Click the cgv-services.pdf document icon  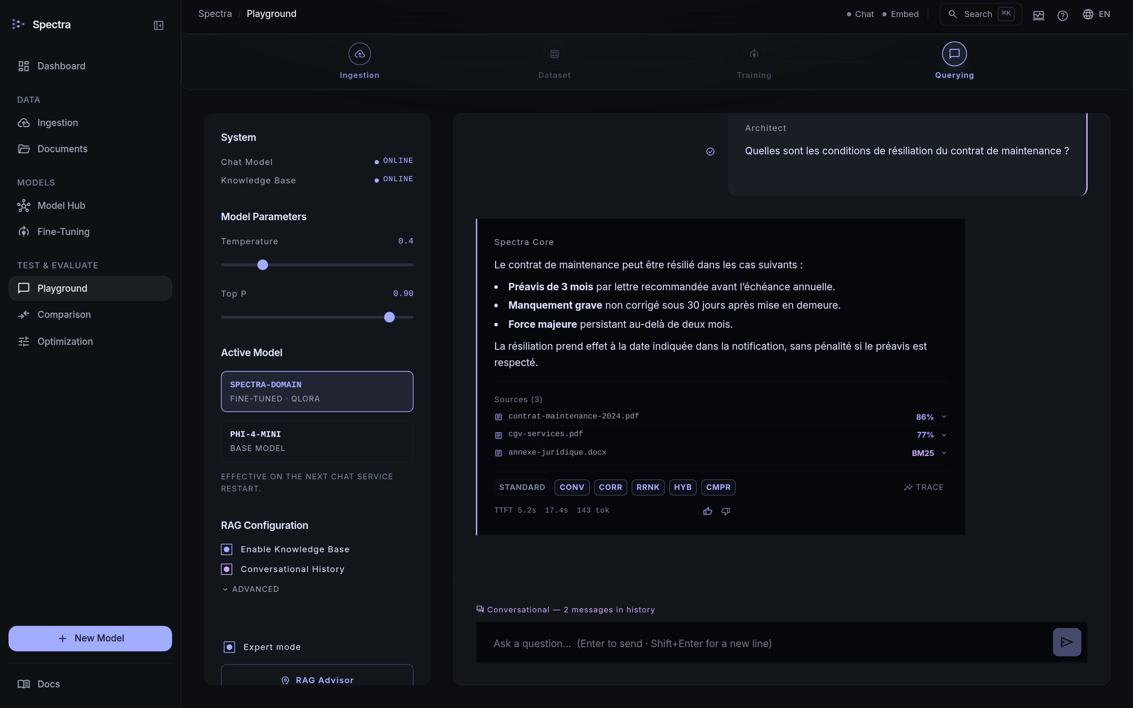499,435
